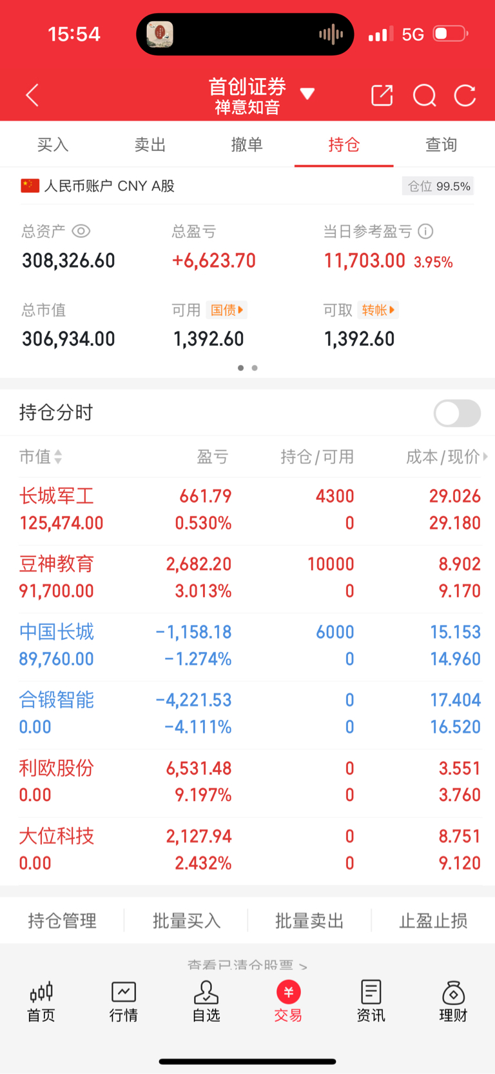The image size is (495, 1074).
Task: Tap the 15:54 status bar clock
Action: (74, 34)
